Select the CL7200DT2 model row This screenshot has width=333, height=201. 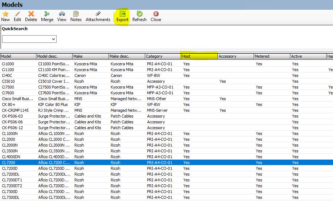(166, 186)
